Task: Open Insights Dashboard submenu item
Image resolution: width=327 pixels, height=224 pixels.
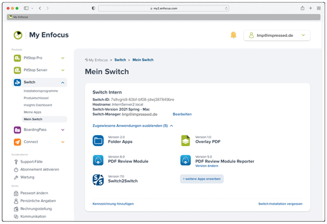Action: click(38, 105)
